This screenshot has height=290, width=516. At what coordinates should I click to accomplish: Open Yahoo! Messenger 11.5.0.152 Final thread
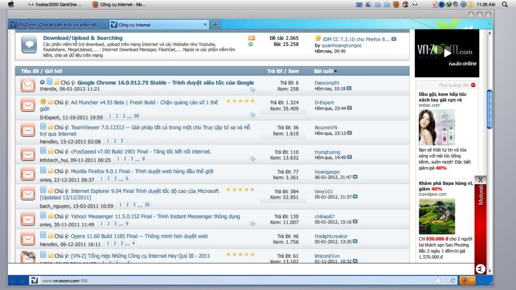click(155, 216)
